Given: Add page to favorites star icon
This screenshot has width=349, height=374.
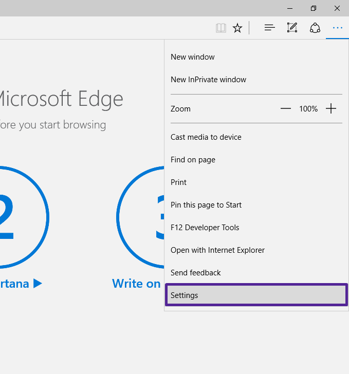Looking at the screenshot, I should point(237,28).
